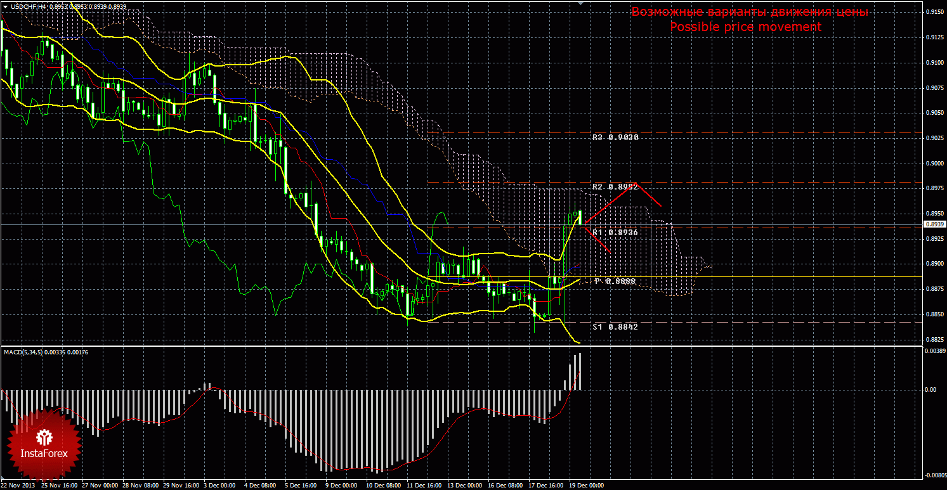Click the P 0.8888 pivot label
Viewport: 947px width, 490px height.
point(615,281)
